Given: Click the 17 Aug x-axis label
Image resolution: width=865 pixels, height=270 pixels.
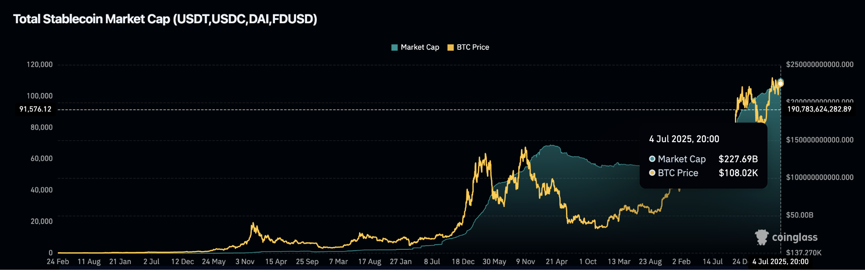Looking at the screenshot, I should click(x=370, y=262).
